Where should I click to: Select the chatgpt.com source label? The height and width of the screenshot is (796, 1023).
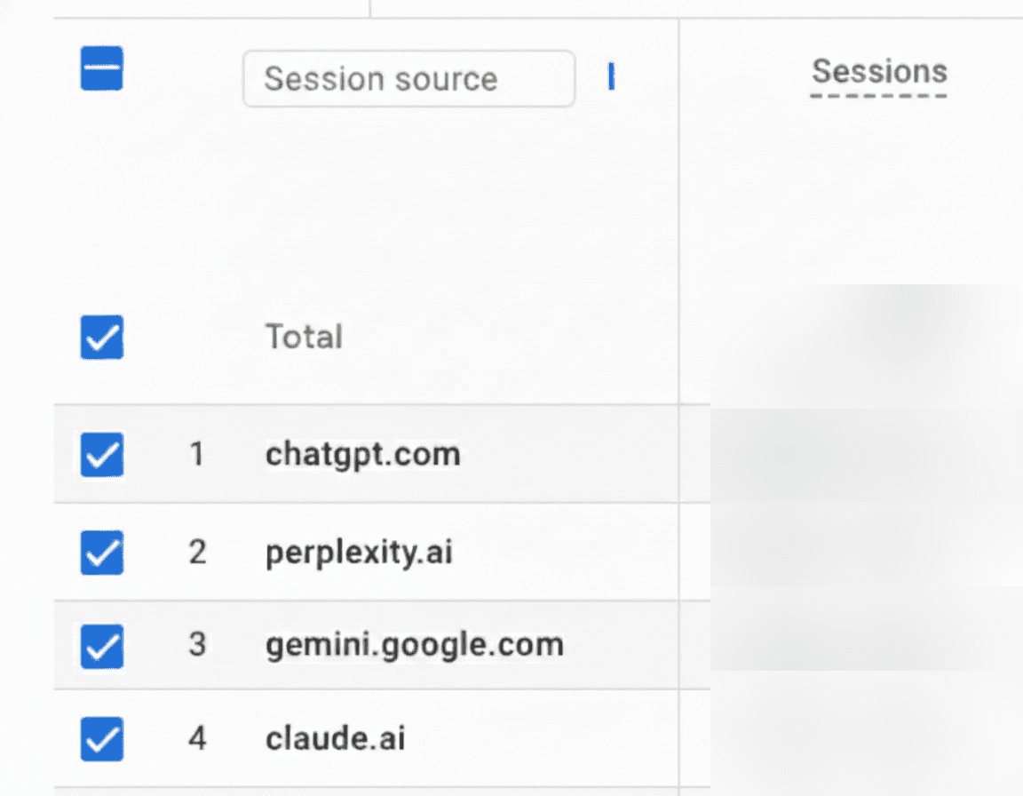click(362, 454)
